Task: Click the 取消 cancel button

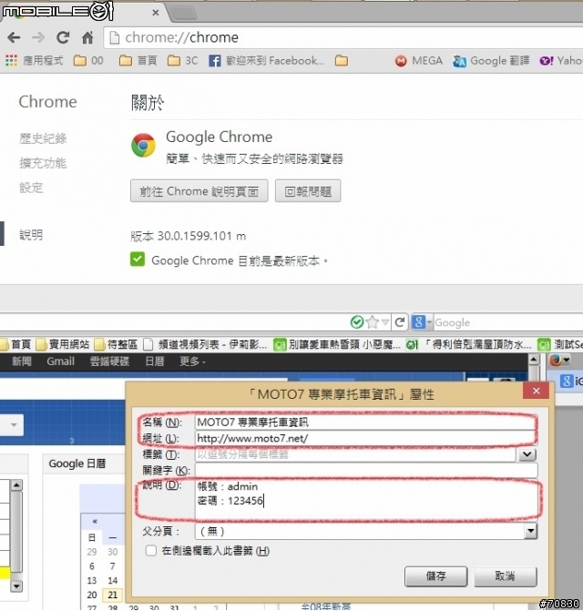Action: coord(505,575)
